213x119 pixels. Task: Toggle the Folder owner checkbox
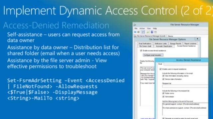click(x=163, y=93)
